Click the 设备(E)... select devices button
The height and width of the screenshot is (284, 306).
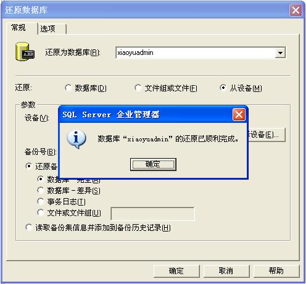click(x=267, y=135)
